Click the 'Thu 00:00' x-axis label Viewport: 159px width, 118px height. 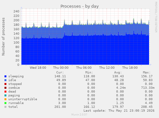[61, 68]
